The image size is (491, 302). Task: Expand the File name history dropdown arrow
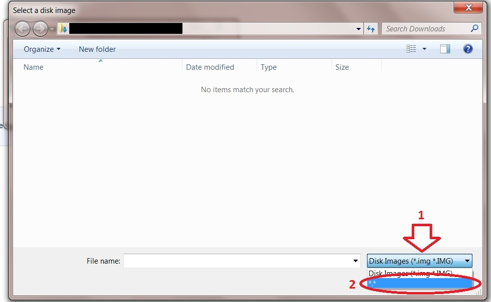click(x=355, y=261)
